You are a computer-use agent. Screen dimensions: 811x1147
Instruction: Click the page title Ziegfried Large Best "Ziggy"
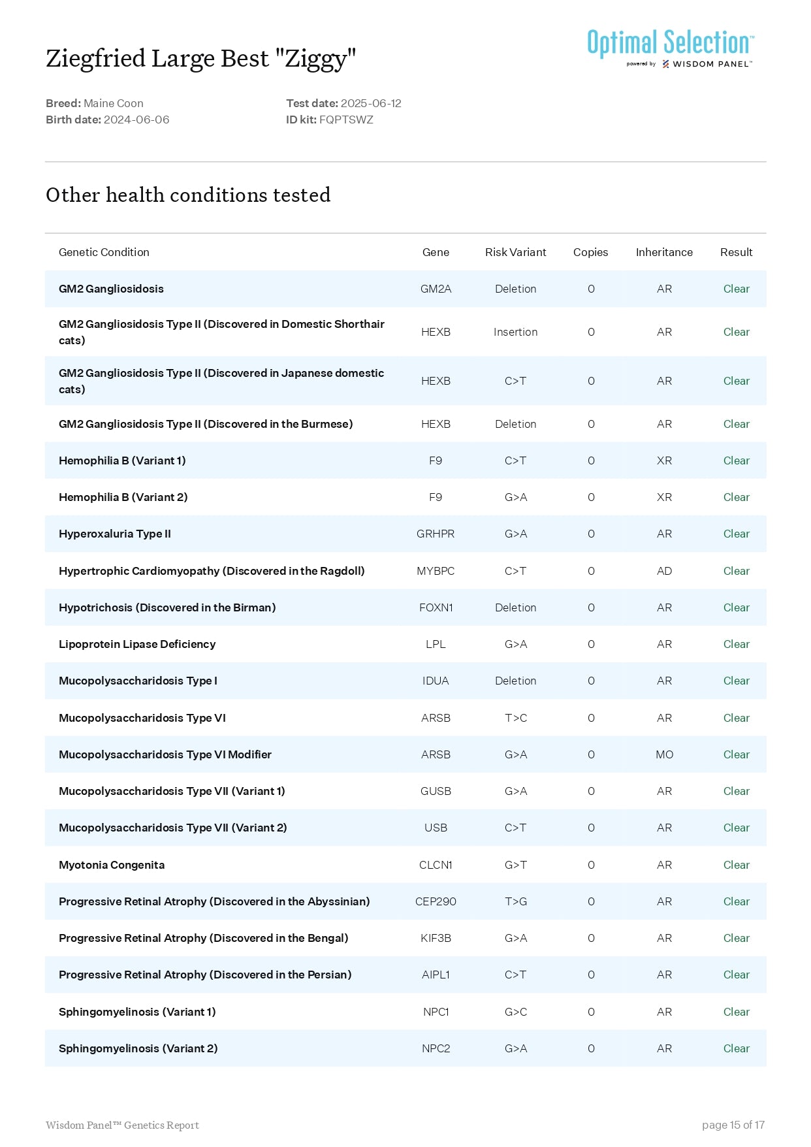coord(200,59)
